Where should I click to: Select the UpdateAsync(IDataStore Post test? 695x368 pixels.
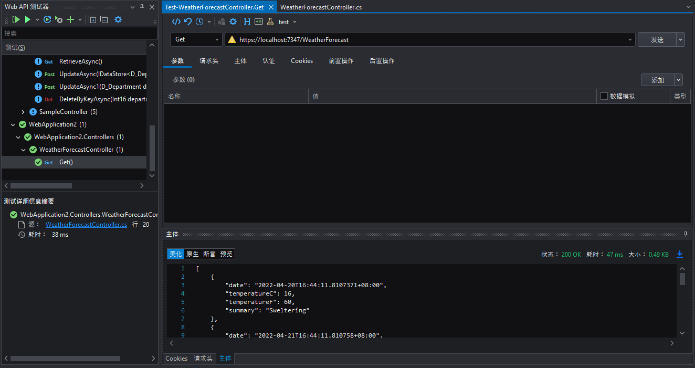pos(102,74)
